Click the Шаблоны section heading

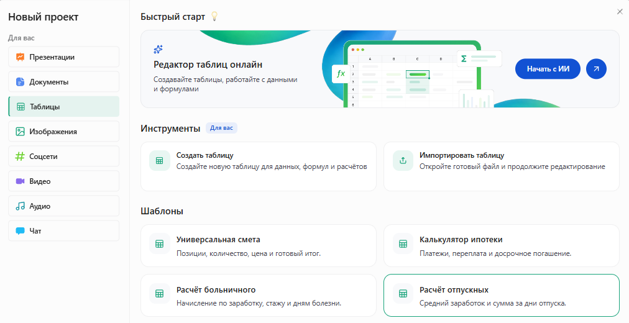coord(162,211)
